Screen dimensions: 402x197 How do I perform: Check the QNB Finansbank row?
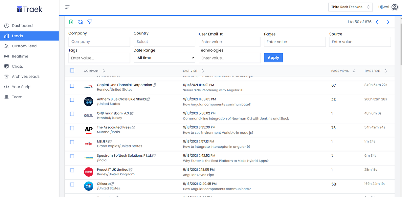coord(72,114)
